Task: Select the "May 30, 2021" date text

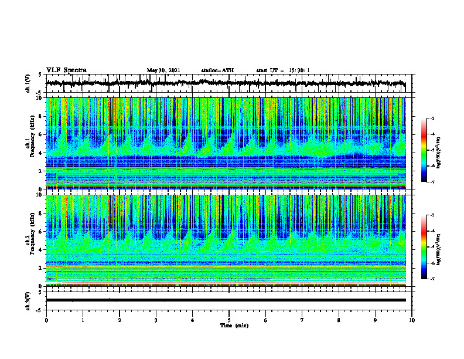Action: [163, 70]
